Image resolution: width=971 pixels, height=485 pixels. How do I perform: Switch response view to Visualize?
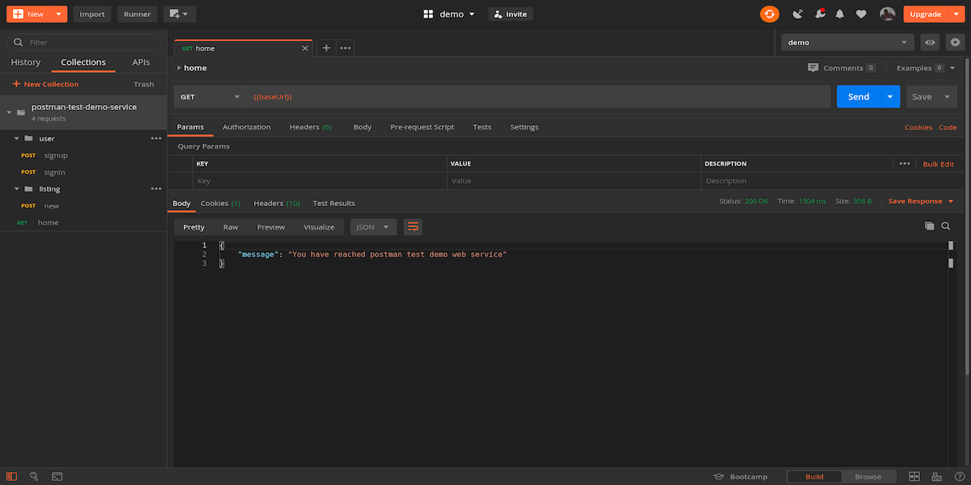tap(319, 227)
